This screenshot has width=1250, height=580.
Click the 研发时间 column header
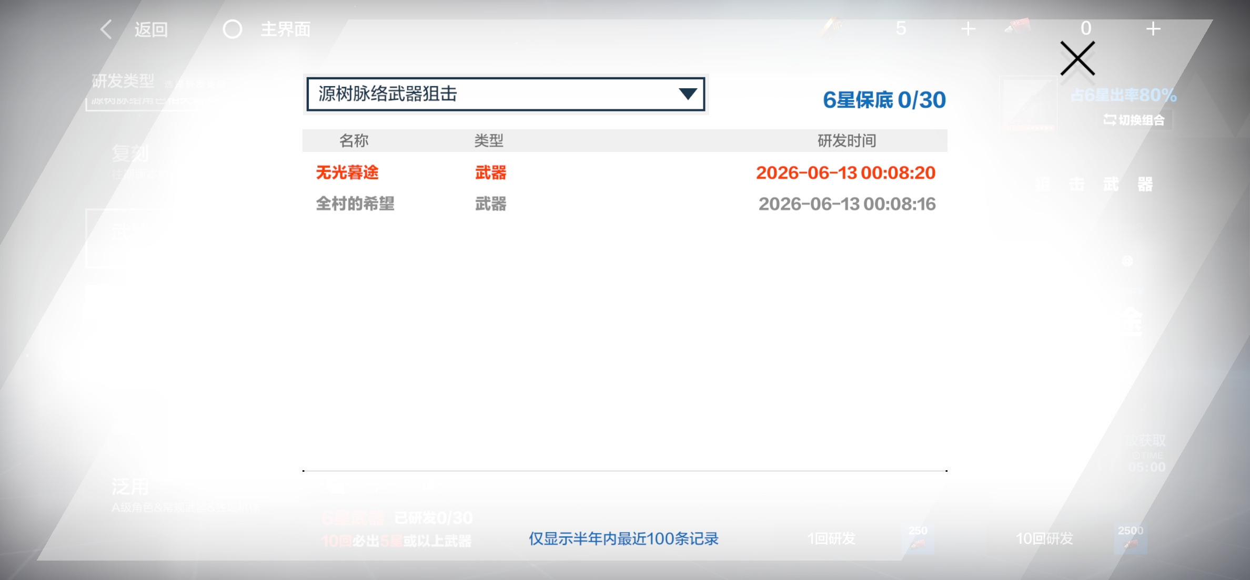pyautogui.click(x=846, y=141)
